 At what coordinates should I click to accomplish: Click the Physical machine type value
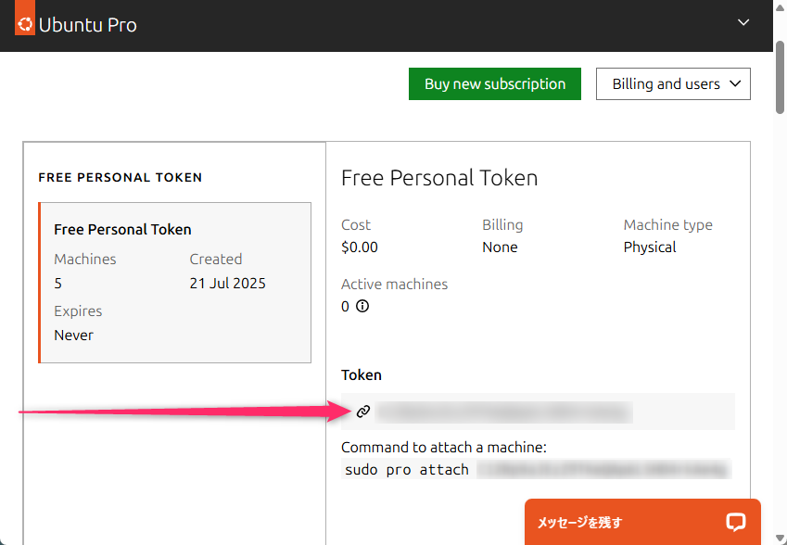tap(650, 247)
